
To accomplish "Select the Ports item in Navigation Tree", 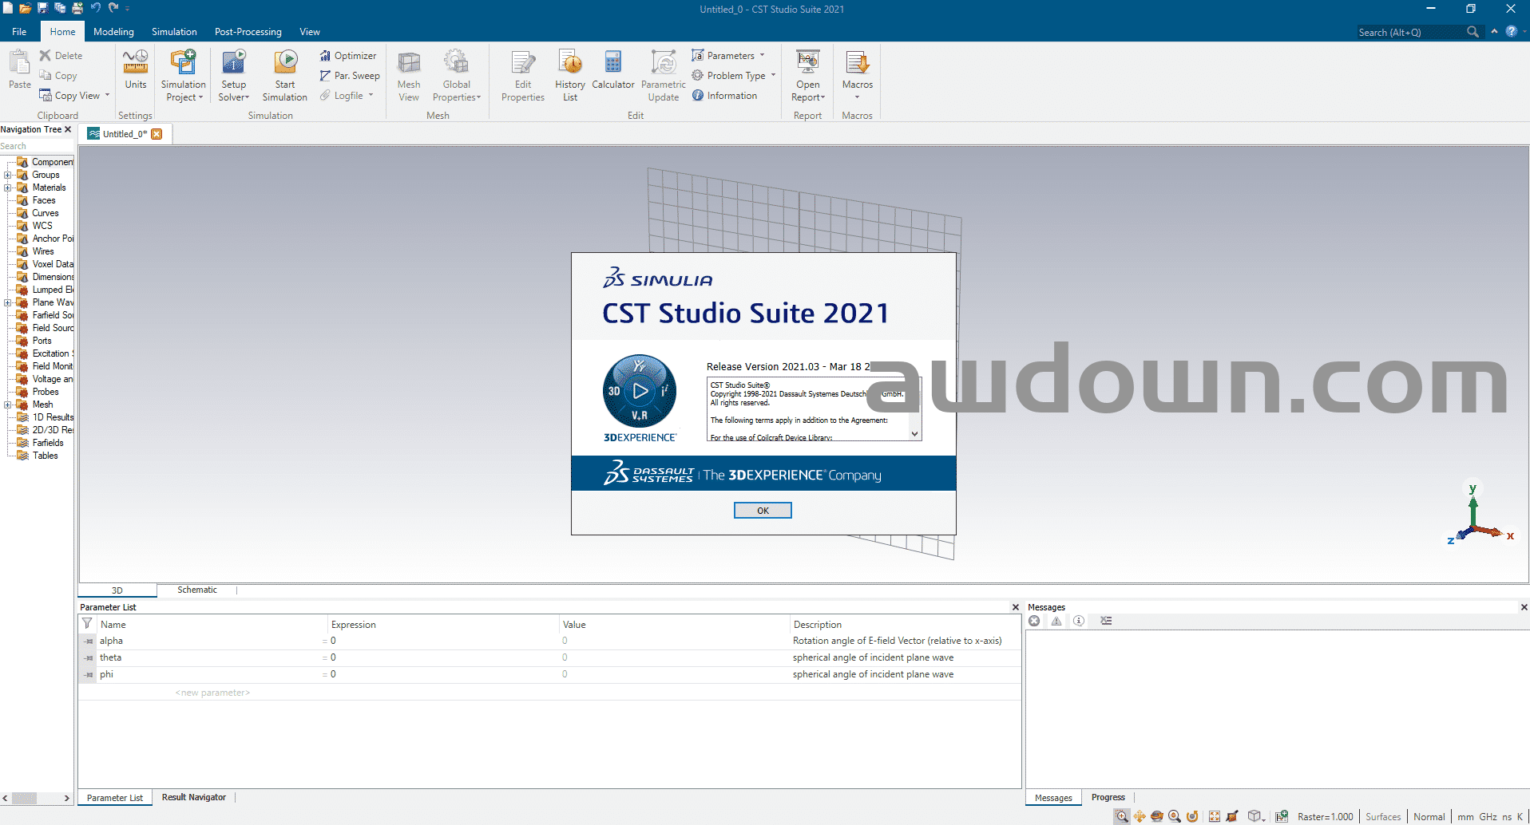I will point(42,341).
